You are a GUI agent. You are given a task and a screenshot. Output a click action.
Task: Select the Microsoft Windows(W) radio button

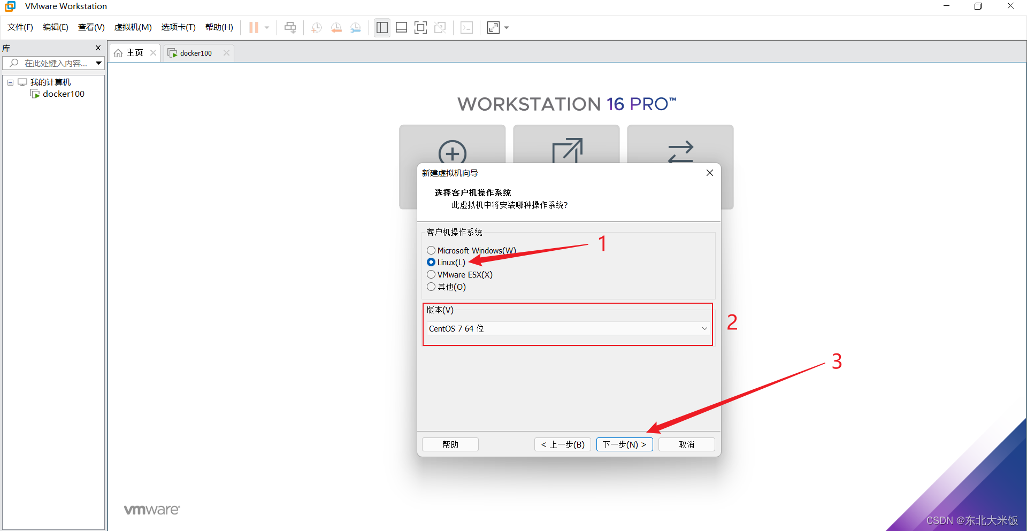(431, 250)
